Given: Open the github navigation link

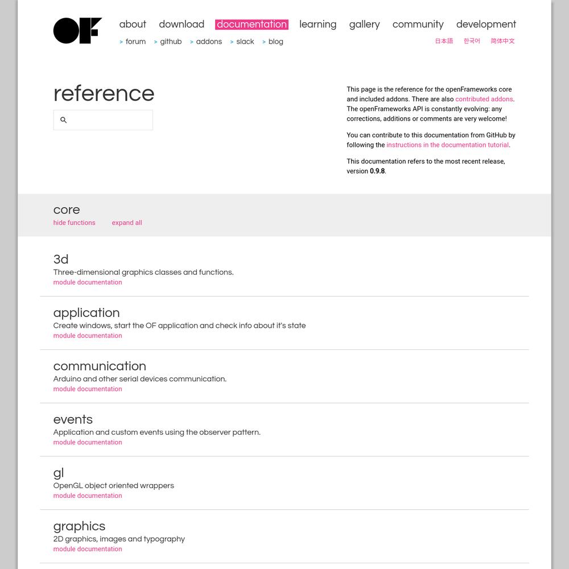Looking at the screenshot, I should [168, 42].
